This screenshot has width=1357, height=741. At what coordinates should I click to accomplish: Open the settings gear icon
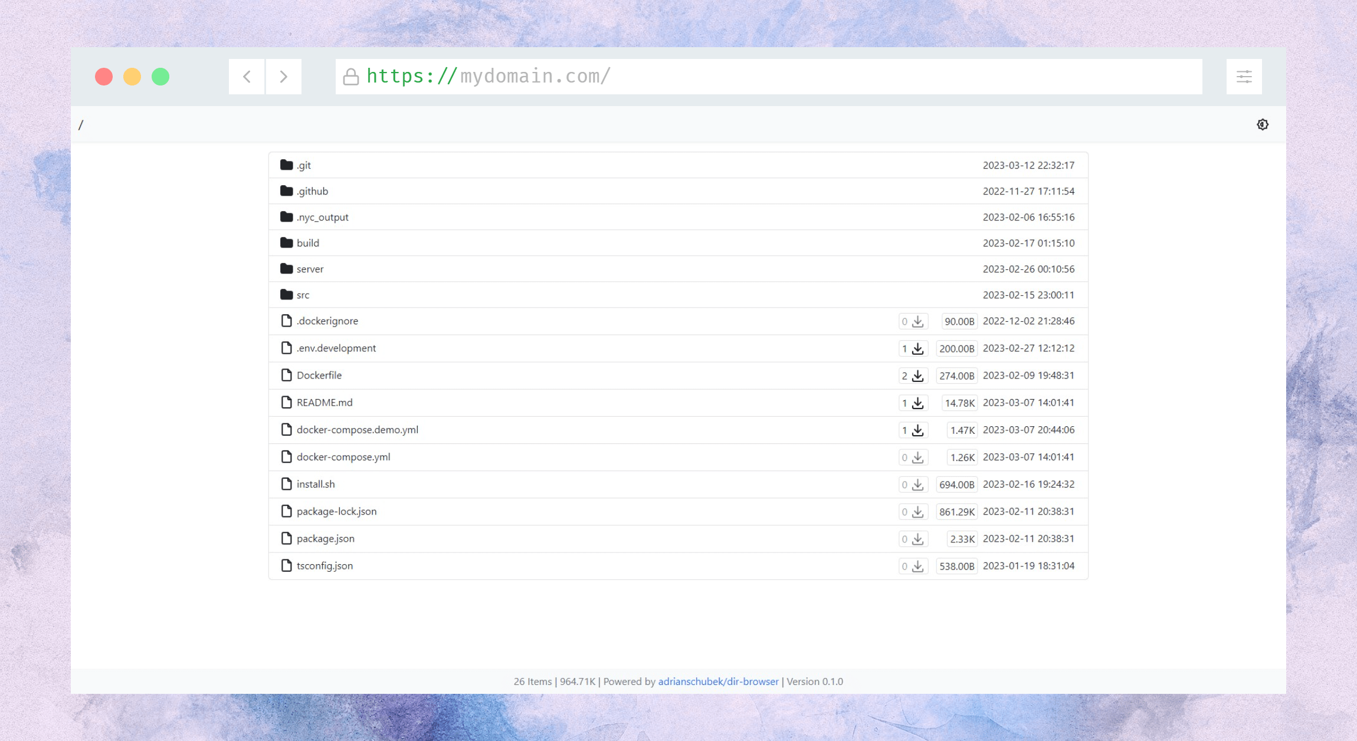[1263, 124]
